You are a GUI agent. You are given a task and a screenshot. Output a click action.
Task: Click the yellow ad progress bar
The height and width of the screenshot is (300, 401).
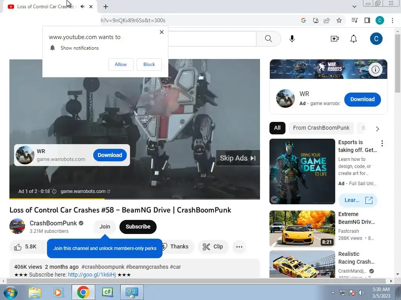pos(57,199)
